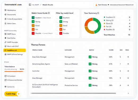Check the Good filter checkbox
Viewport: 138px width, 100px height.
(57, 25)
